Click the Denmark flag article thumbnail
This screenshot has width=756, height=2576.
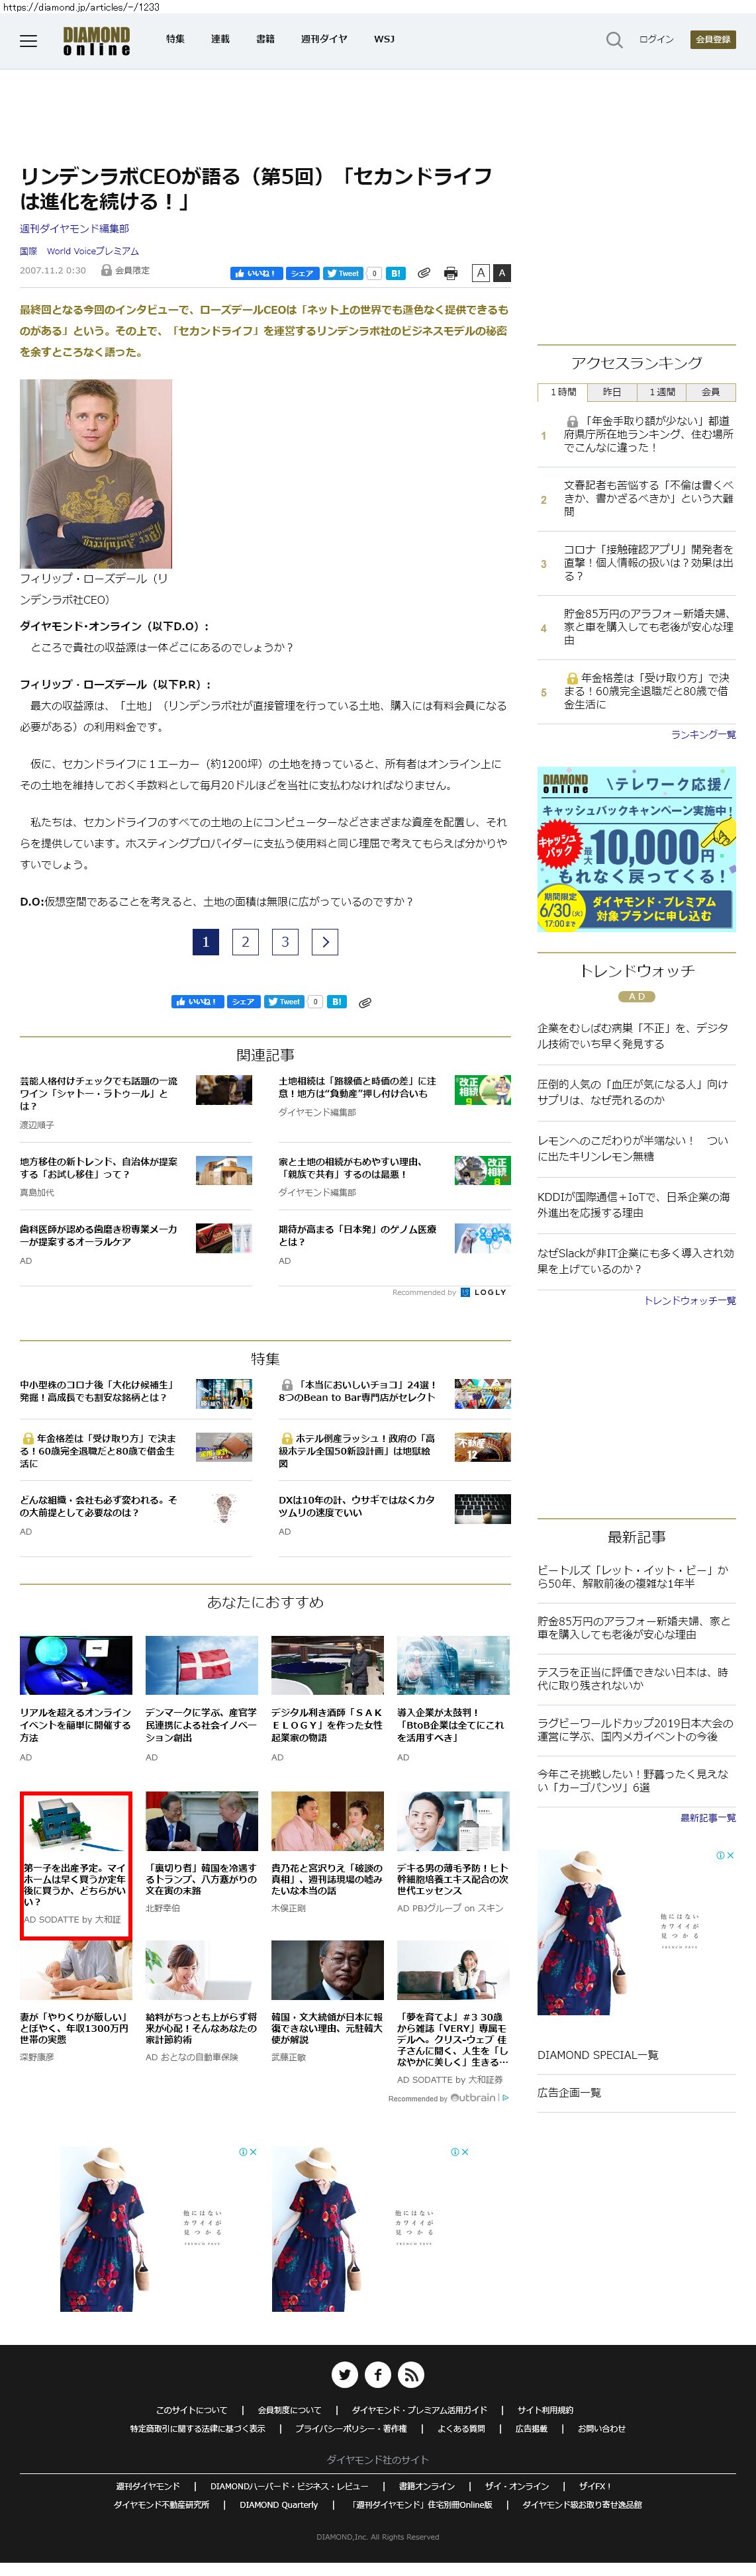click(x=201, y=1665)
